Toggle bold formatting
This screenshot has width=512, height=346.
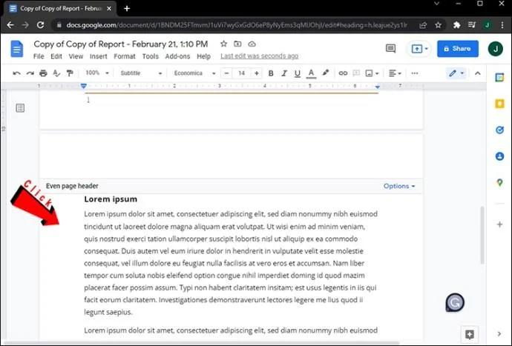271,73
